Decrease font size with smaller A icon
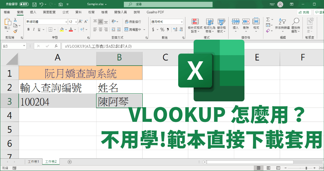 tap(86, 22)
